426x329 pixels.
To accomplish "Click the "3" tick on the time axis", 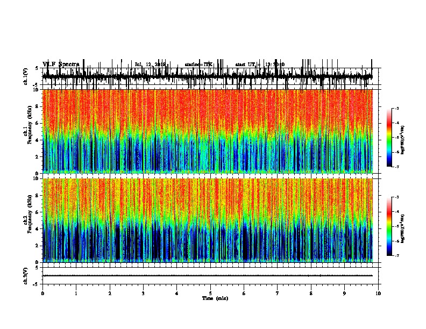I will click(143, 294).
